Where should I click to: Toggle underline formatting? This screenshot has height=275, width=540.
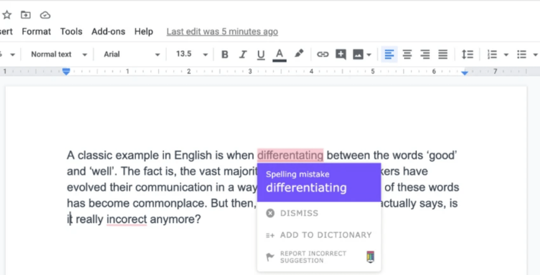pyautogui.click(x=261, y=55)
